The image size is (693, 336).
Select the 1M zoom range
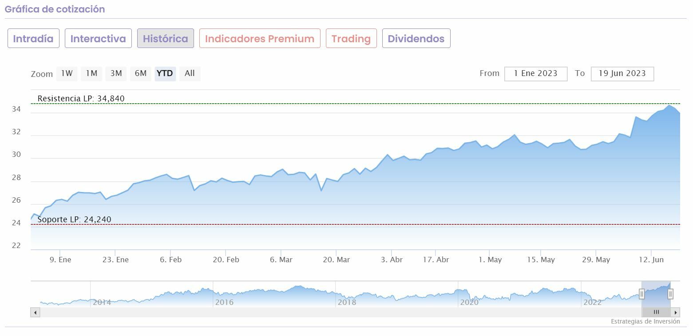pos(91,73)
